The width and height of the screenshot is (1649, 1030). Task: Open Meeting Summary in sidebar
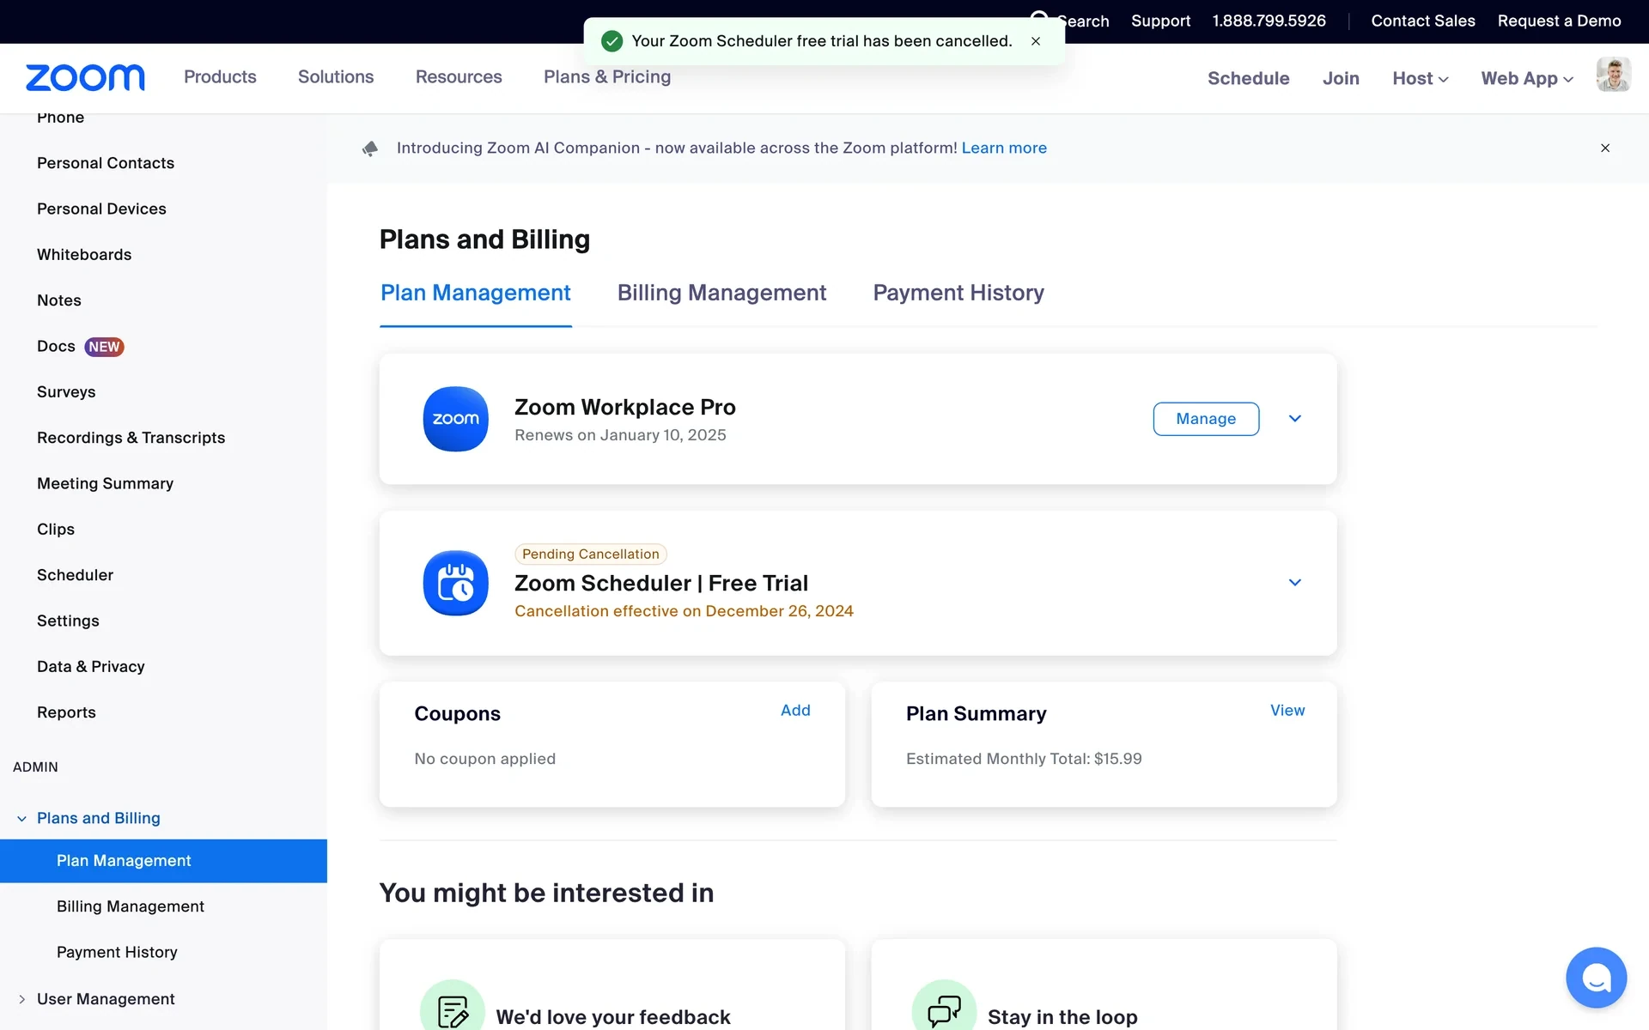[x=105, y=483]
